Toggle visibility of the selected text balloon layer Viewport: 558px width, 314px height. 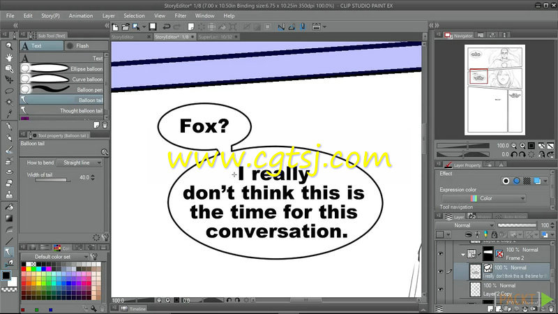[x=441, y=271]
